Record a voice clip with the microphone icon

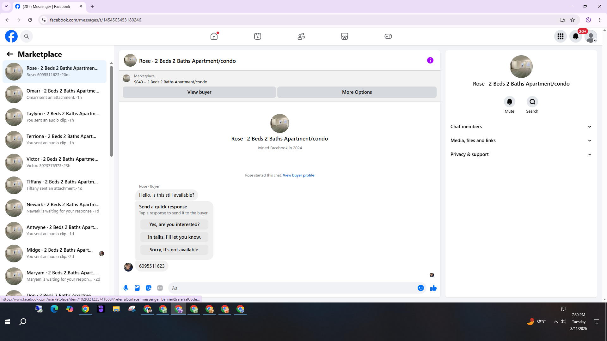tap(126, 288)
